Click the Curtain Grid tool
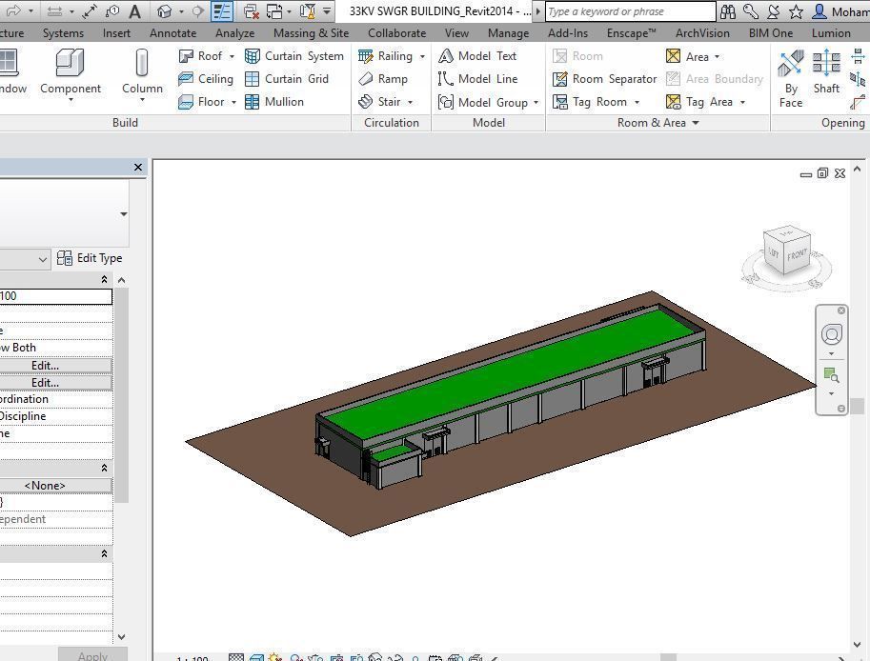Viewport: 870px width, 661px height. click(287, 79)
